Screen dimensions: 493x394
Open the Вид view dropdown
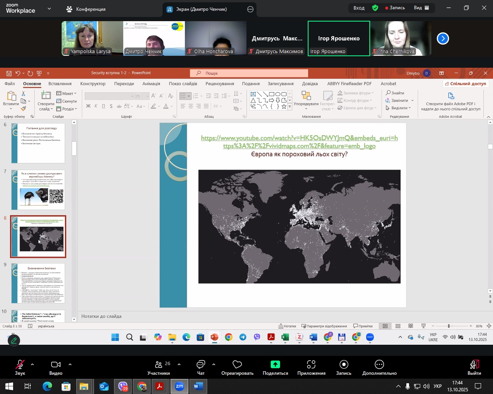(x=421, y=8)
